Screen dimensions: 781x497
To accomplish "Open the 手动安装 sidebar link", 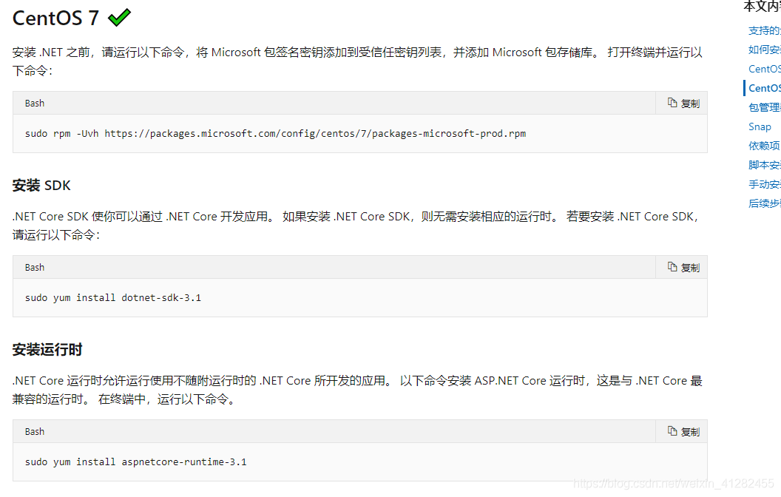I will (x=764, y=184).
